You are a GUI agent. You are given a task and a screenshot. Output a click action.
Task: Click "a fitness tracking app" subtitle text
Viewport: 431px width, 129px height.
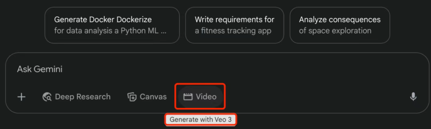tap(233, 31)
